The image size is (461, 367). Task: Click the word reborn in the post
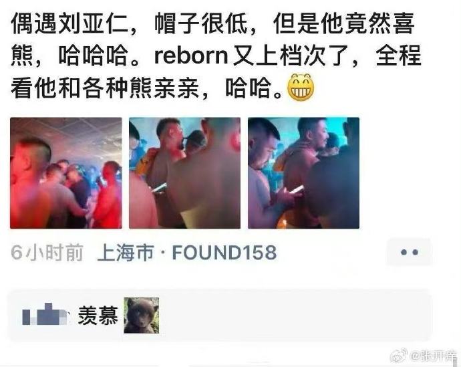coord(191,55)
